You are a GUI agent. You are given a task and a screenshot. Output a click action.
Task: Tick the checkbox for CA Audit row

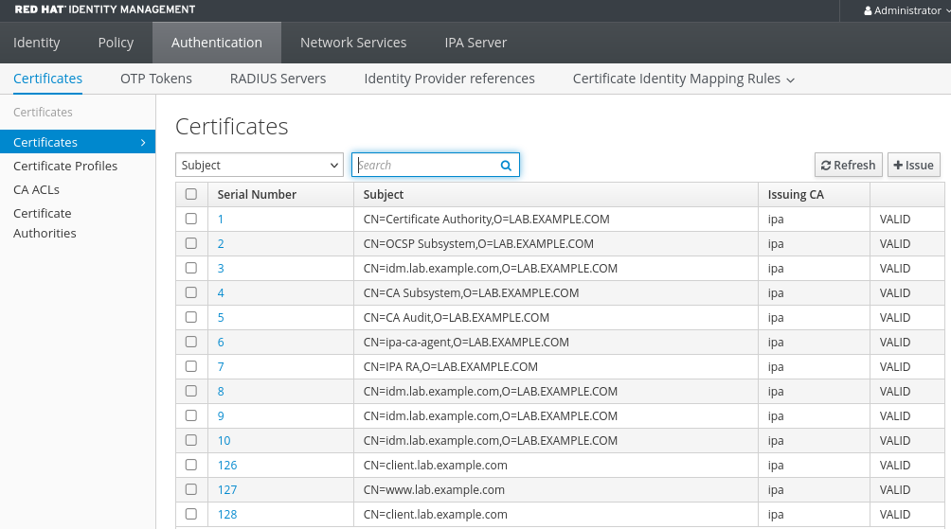[191, 317]
